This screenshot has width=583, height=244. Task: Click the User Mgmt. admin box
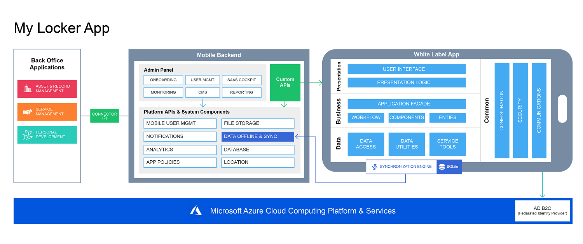pyautogui.click(x=203, y=80)
